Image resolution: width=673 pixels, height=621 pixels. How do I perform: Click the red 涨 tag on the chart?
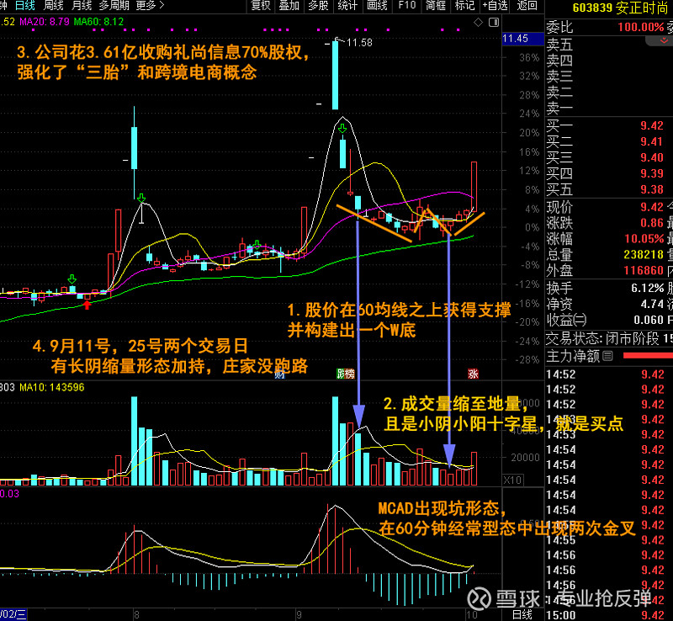pos(473,374)
